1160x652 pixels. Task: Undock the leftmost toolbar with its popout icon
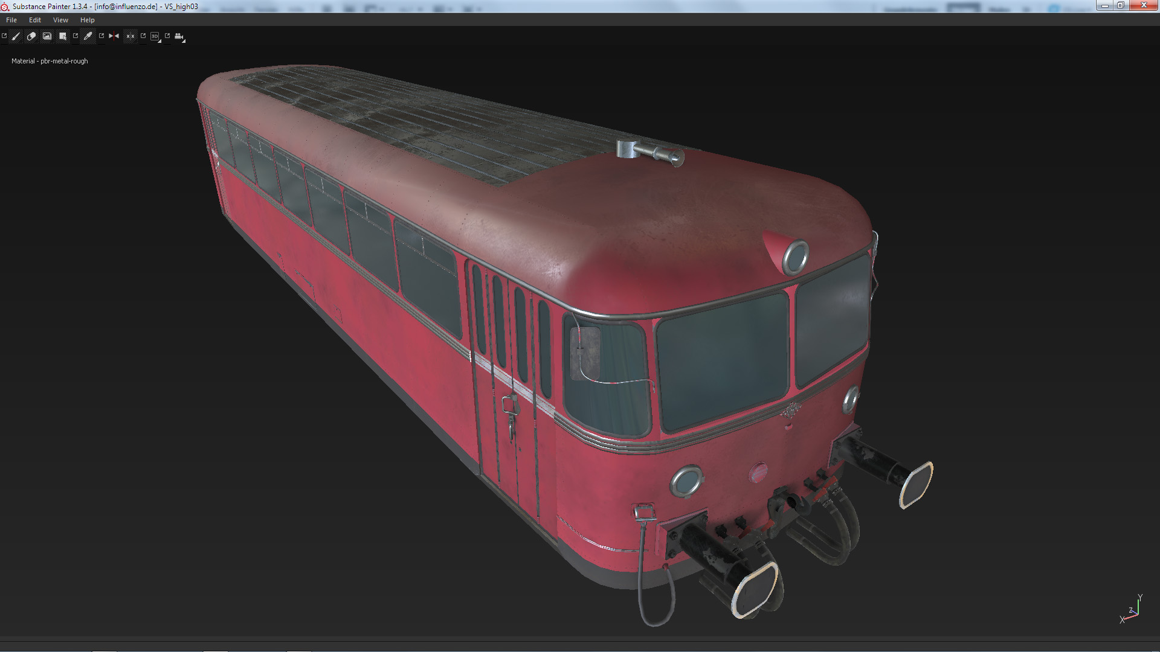pos(4,36)
